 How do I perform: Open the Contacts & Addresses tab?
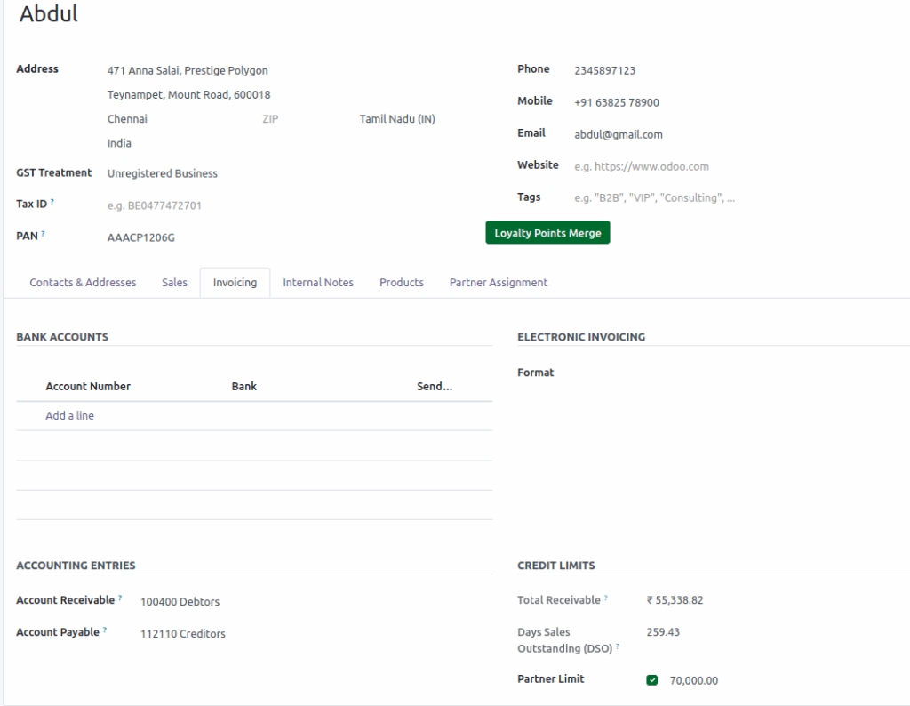[x=83, y=282]
